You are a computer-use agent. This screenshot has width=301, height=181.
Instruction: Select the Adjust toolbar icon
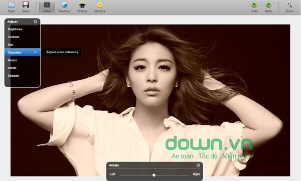point(47,7)
